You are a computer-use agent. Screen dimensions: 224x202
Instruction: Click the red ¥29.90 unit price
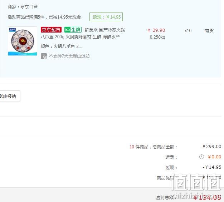click(156, 30)
